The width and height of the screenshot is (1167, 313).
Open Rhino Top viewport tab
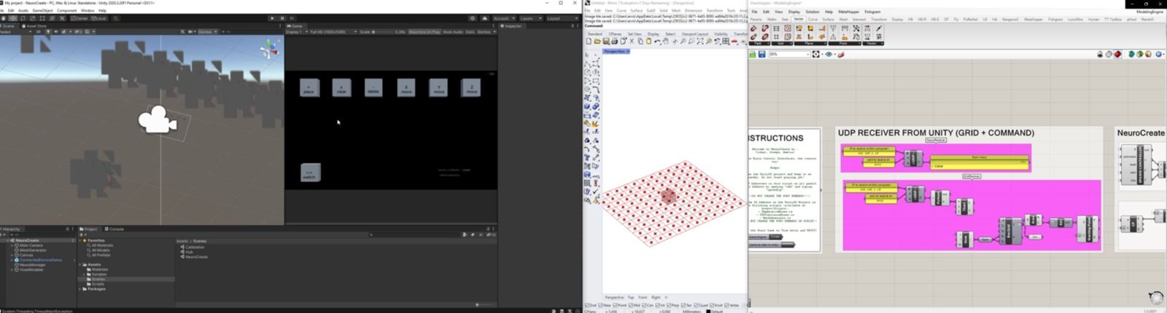point(631,297)
